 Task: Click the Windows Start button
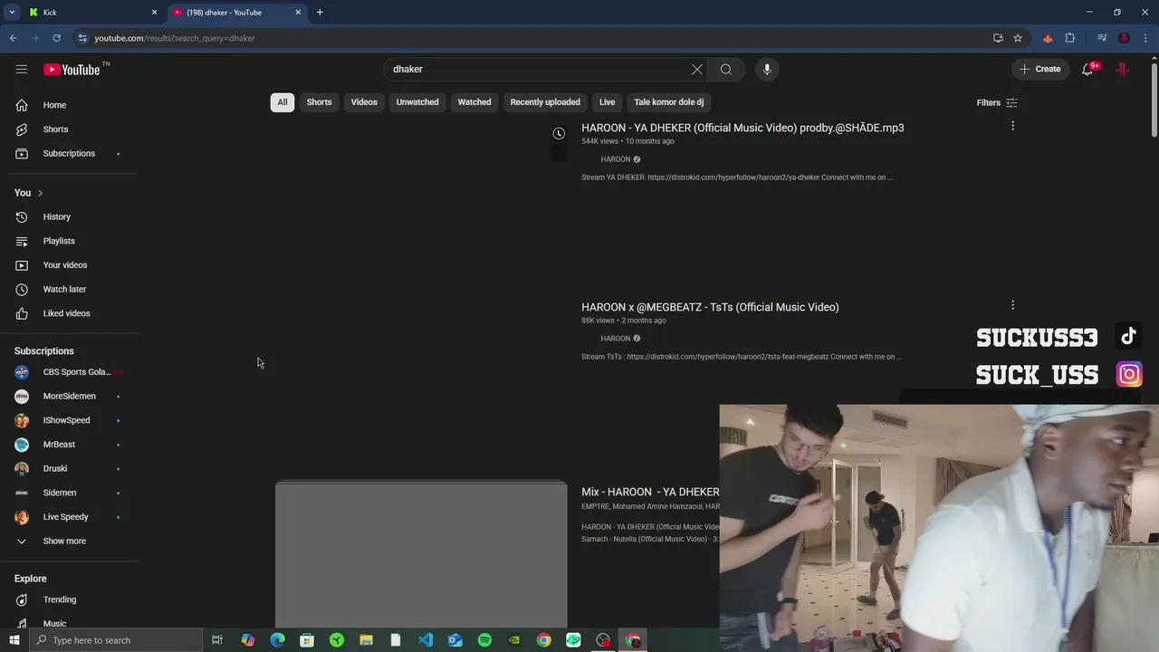(14, 640)
